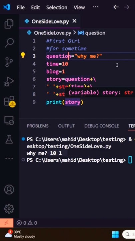Image resolution: width=135 pixels, height=241 pixels.
Task: Show more menu items via ellipsis
Action: [96, 7]
